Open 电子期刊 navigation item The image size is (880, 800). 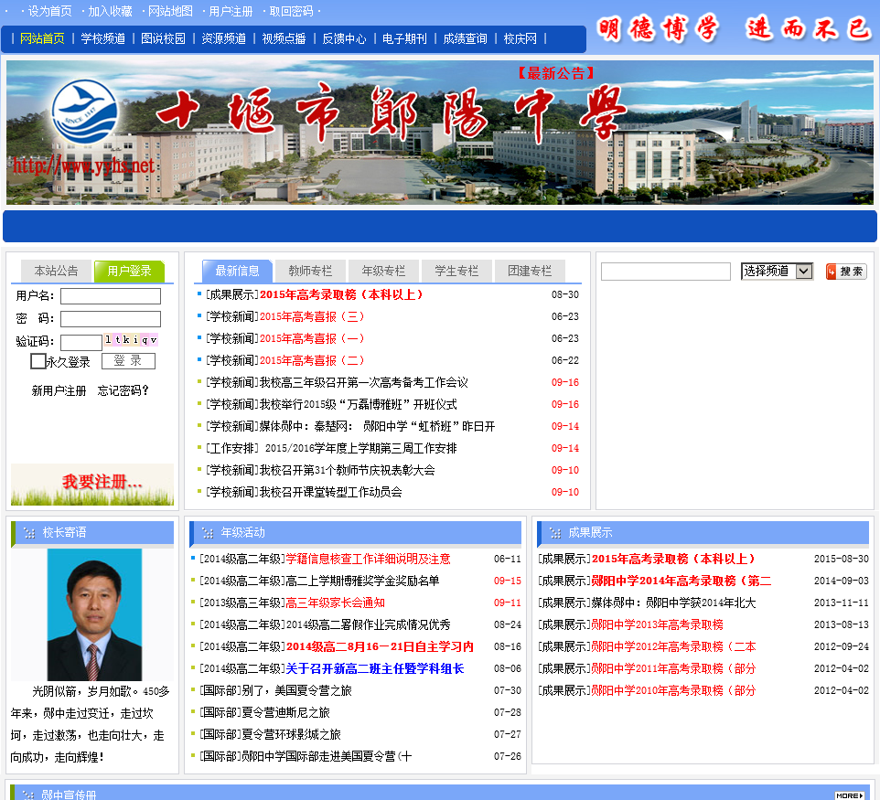click(404, 38)
